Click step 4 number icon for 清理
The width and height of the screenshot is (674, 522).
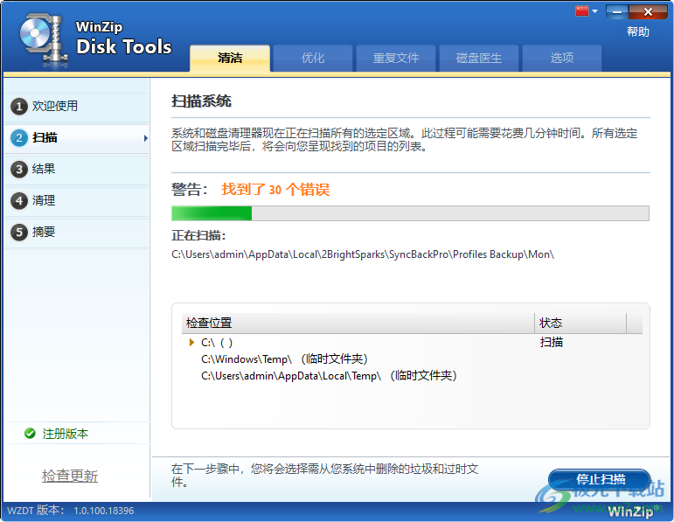(x=19, y=201)
